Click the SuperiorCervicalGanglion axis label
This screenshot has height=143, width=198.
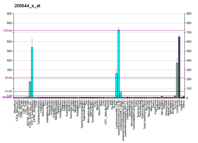click(82, 114)
